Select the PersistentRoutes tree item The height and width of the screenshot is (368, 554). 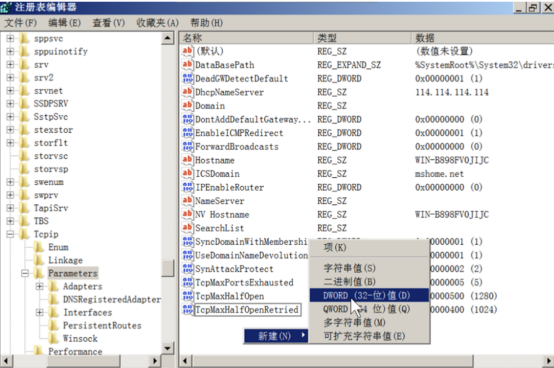[102, 325]
